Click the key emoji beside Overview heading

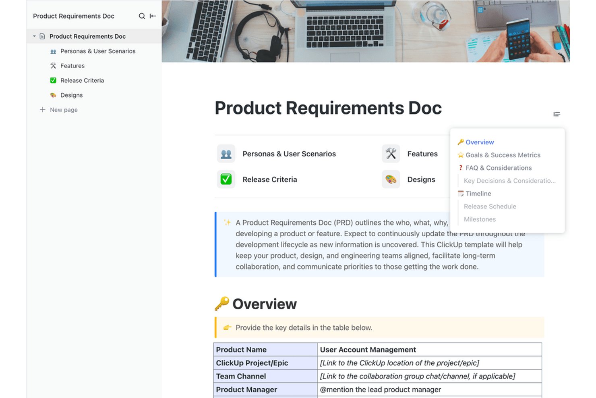coord(222,304)
